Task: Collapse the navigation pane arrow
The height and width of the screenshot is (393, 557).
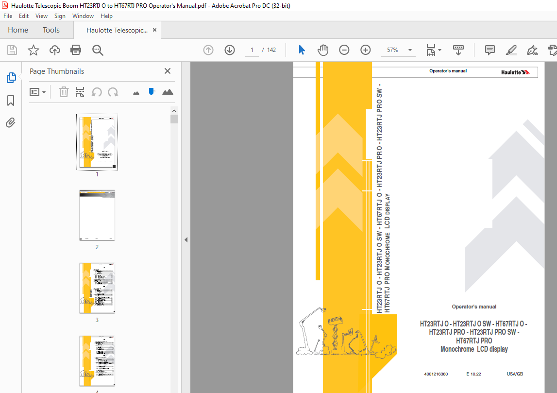Action: [186, 240]
